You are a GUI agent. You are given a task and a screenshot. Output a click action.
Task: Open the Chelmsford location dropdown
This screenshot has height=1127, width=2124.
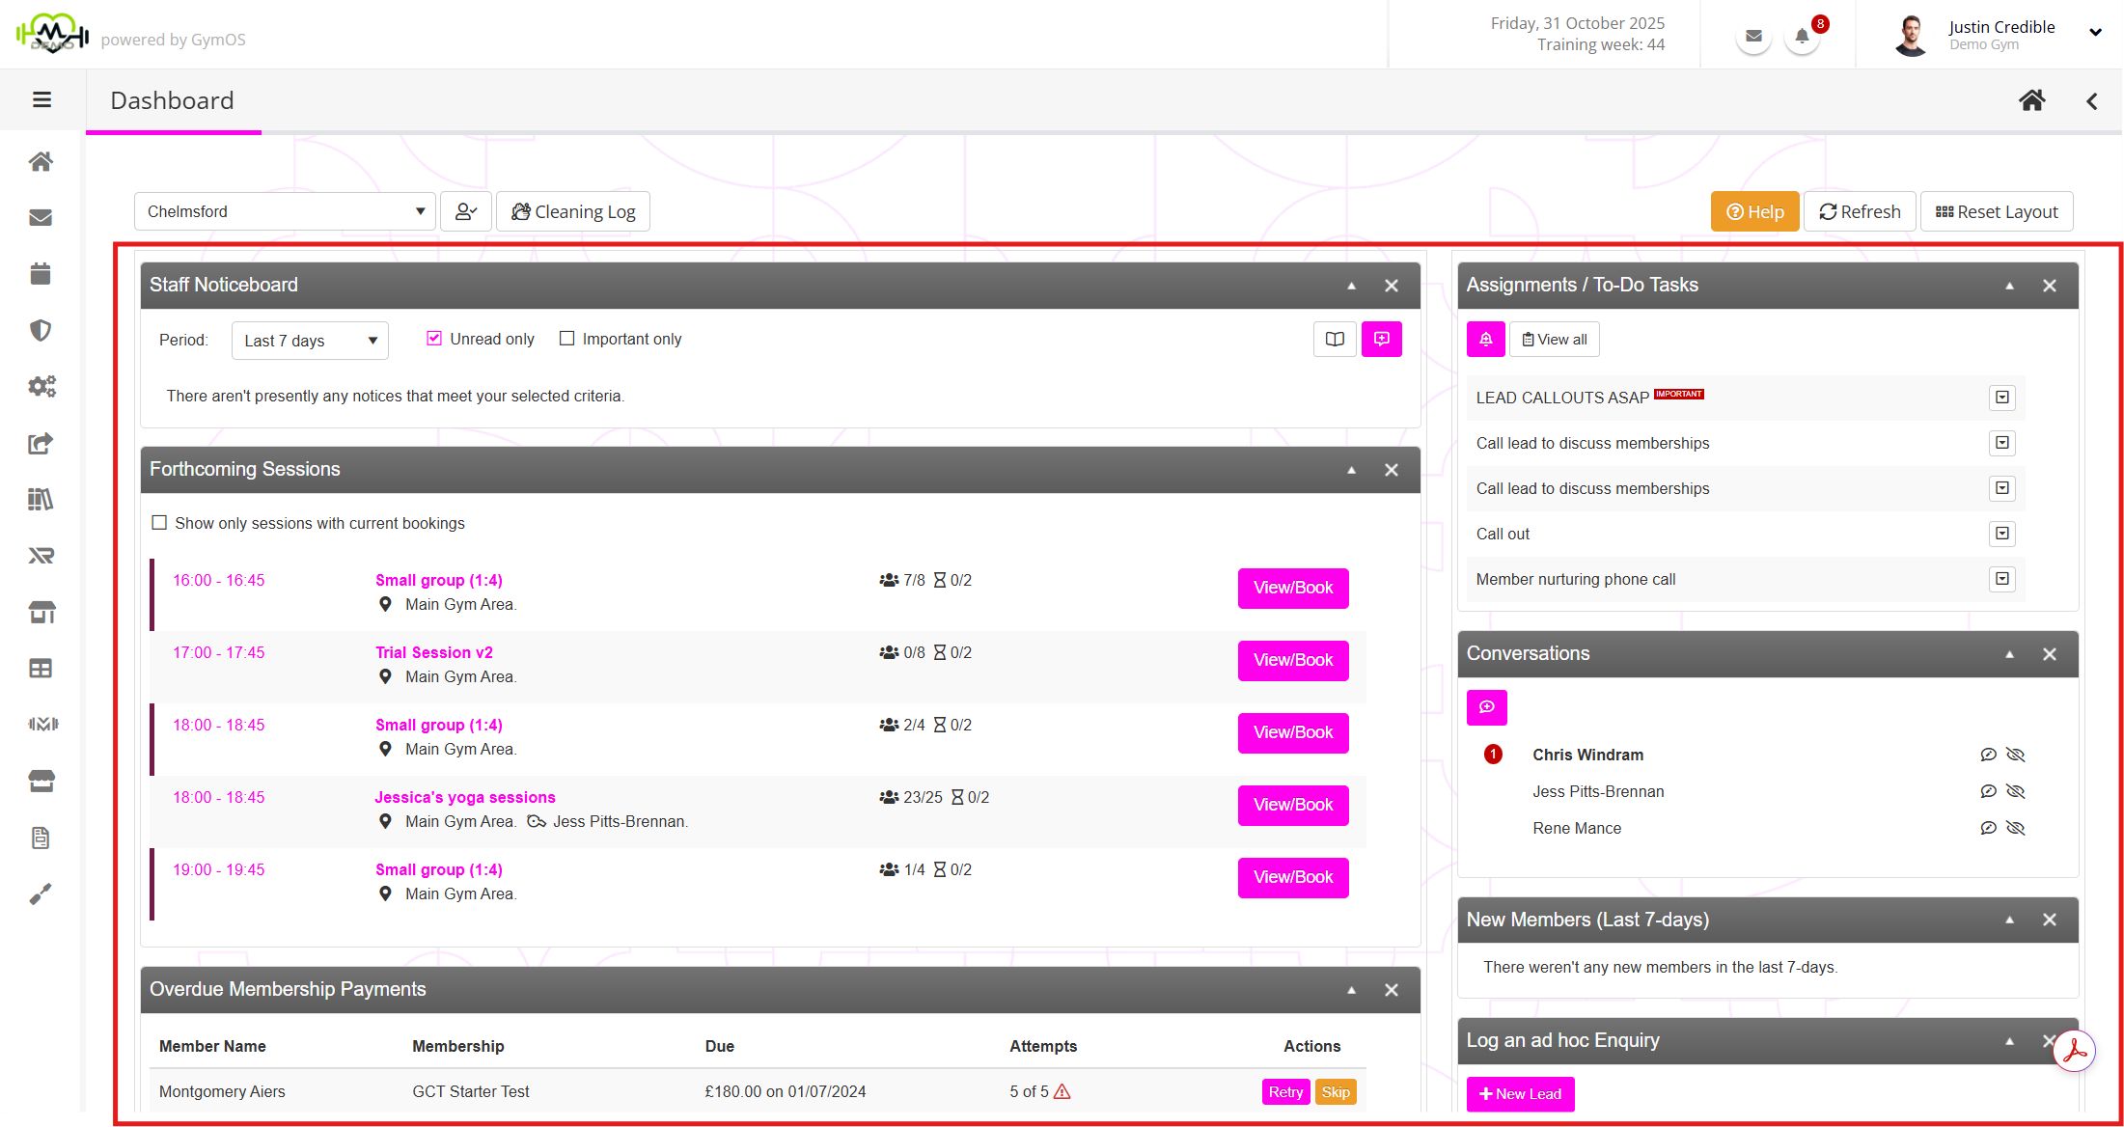point(285,211)
